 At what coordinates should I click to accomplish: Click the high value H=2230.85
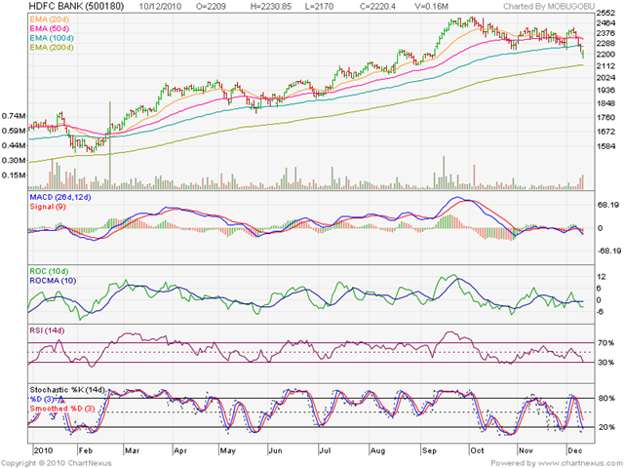271,7
